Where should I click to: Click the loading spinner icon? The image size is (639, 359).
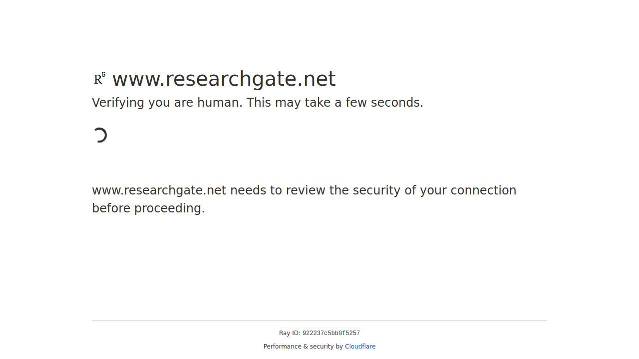100,135
